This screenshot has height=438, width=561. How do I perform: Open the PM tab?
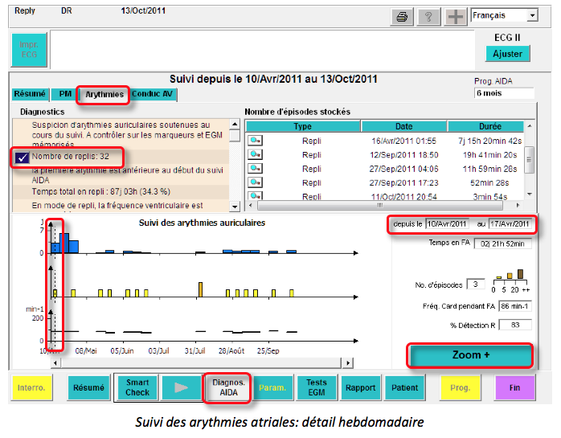[66, 94]
